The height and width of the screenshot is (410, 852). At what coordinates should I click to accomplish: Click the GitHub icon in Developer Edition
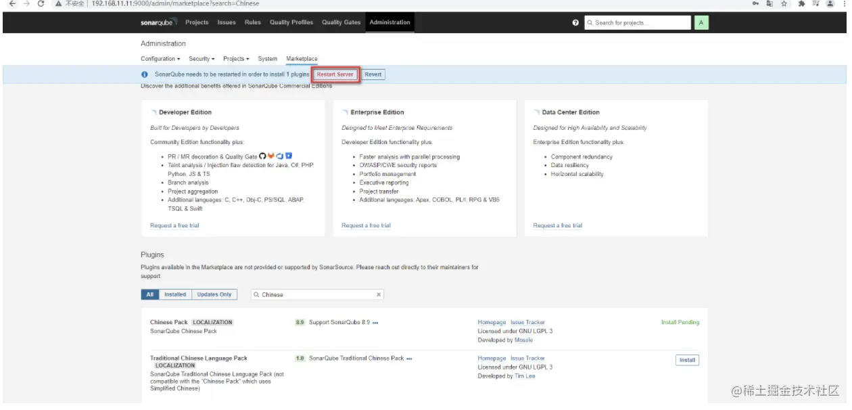[262, 156]
